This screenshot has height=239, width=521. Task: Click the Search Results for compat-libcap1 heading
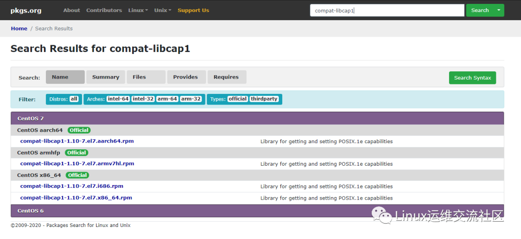100,49
